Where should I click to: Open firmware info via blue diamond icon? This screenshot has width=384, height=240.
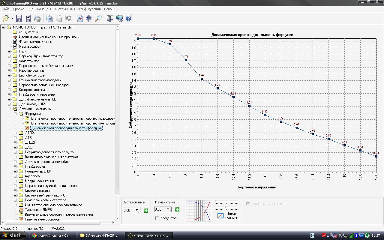(89, 18)
